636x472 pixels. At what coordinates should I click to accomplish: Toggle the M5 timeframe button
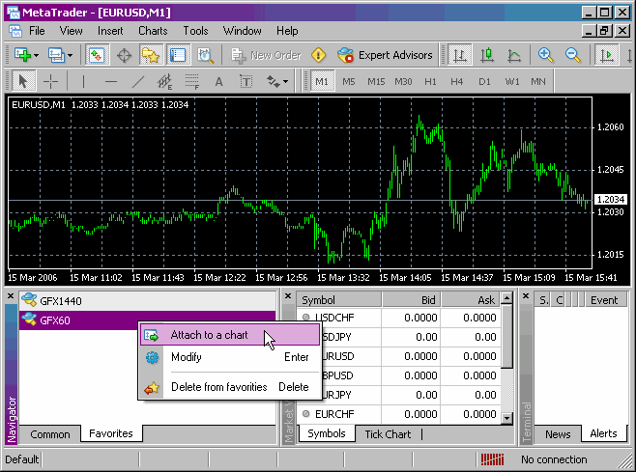(x=348, y=82)
